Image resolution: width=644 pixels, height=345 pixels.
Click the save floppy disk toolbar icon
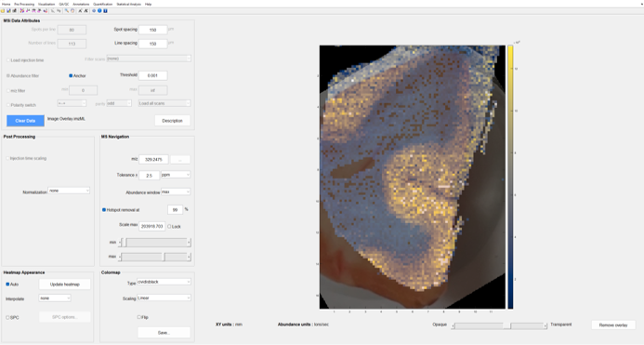[x=8, y=10]
